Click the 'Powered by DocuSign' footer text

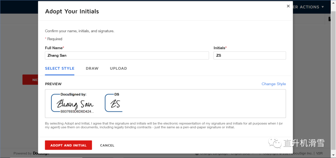tap(31, 153)
